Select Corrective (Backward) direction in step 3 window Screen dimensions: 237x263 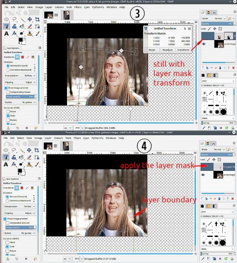pos(8,70)
